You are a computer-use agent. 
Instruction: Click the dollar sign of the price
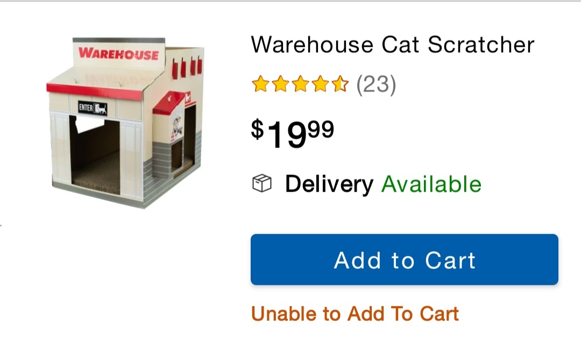point(258,129)
